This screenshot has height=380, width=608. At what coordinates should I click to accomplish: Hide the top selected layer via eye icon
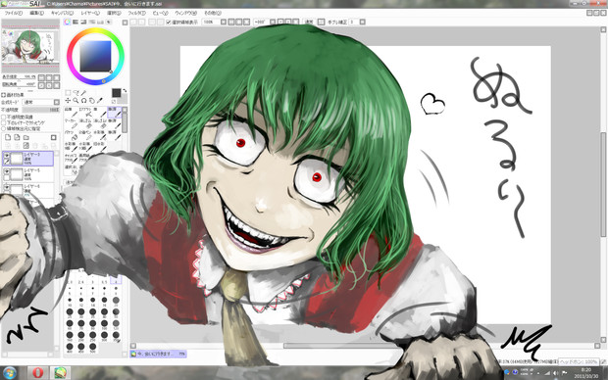[x=7, y=156]
